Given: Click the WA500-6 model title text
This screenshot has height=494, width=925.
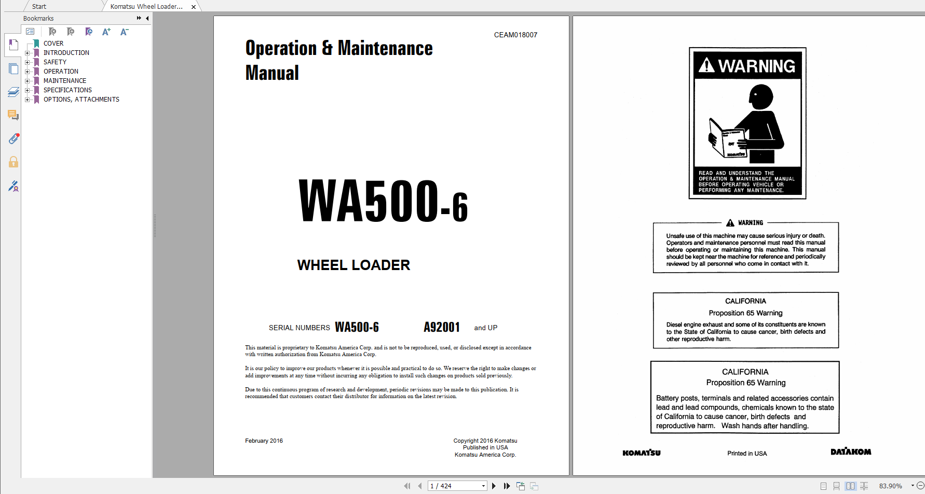Looking at the screenshot, I should click(x=383, y=201).
